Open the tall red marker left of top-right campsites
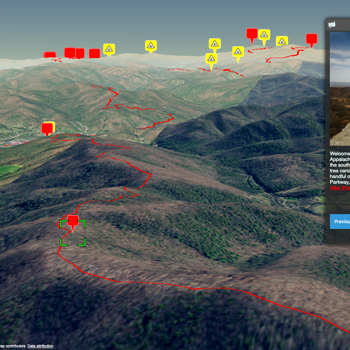This screenshot has width=350, height=350. (252, 34)
